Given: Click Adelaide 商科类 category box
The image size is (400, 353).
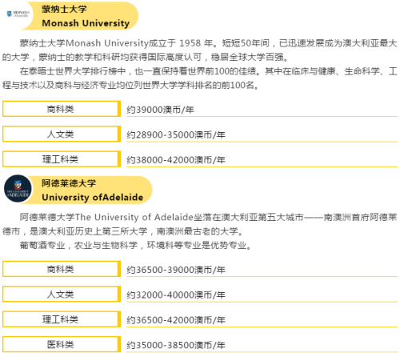Looking at the screenshot, I should [x=62, y=269].
